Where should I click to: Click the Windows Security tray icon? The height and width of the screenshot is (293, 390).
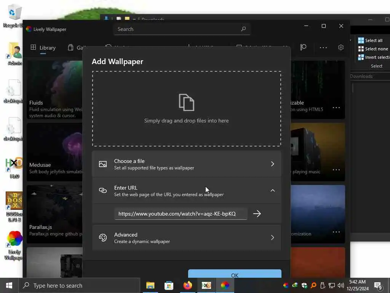coord(304,285)
